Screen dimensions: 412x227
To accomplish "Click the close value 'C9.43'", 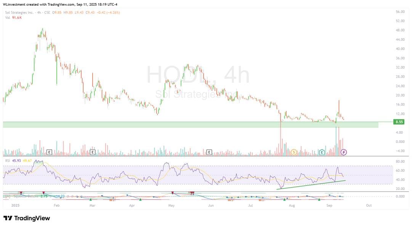I will (x=90, y=12).
